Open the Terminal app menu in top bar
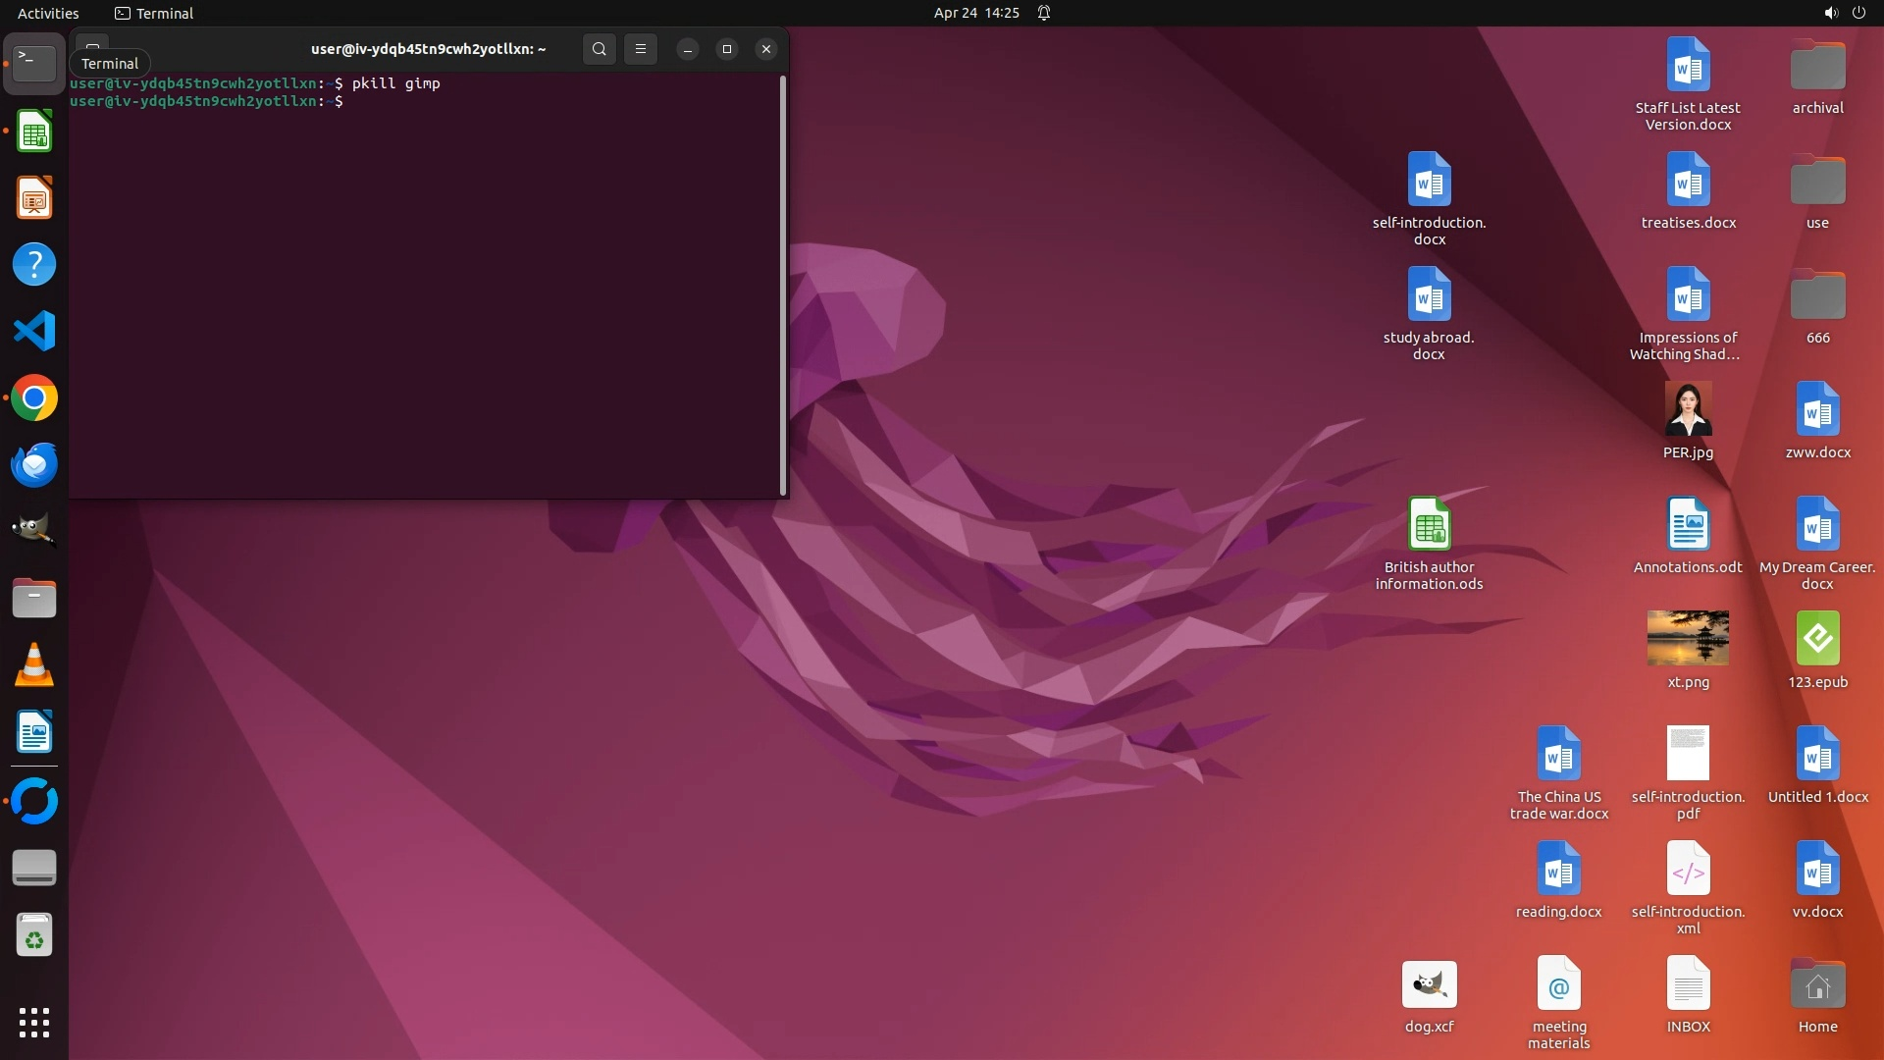The height and width of the screenshot is (1060, 1884). tap(154, 13)
